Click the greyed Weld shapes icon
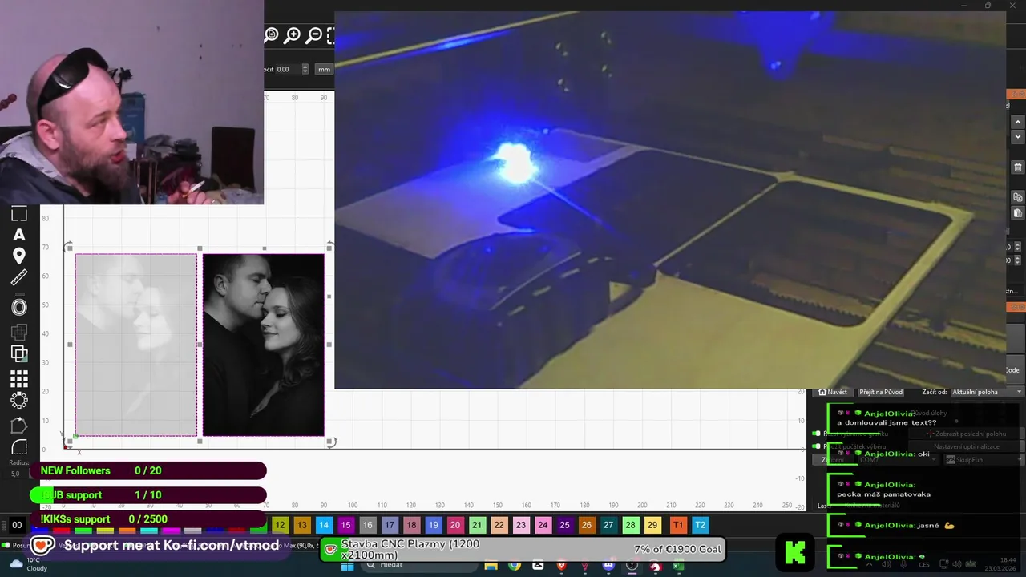The image size is (1026, 577). tap(19, 331)
